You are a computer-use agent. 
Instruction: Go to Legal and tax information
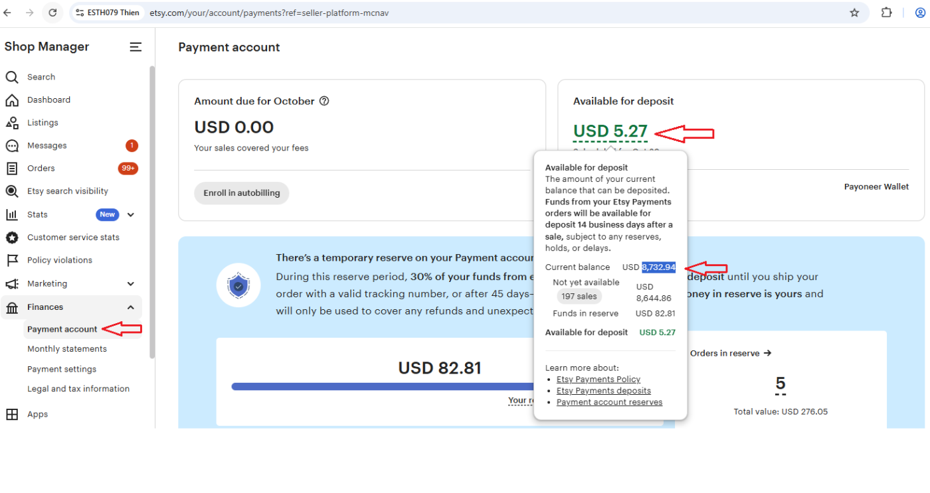pos(78,389)
